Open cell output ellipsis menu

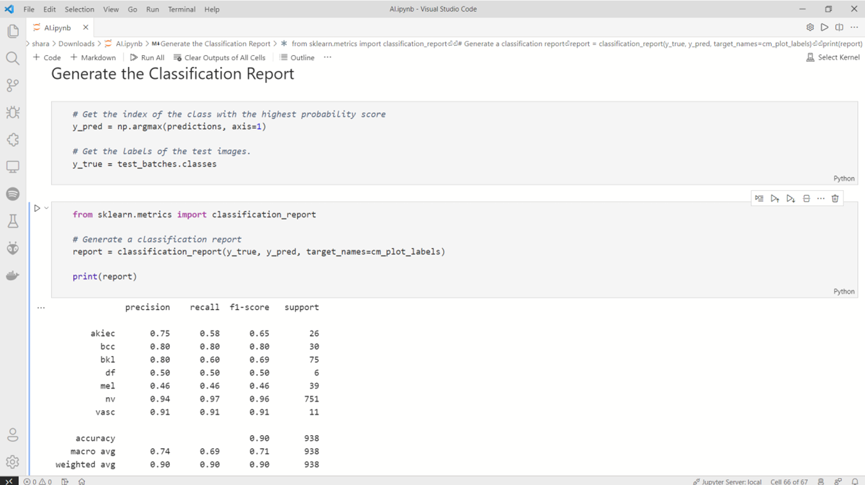coord(41,308)
